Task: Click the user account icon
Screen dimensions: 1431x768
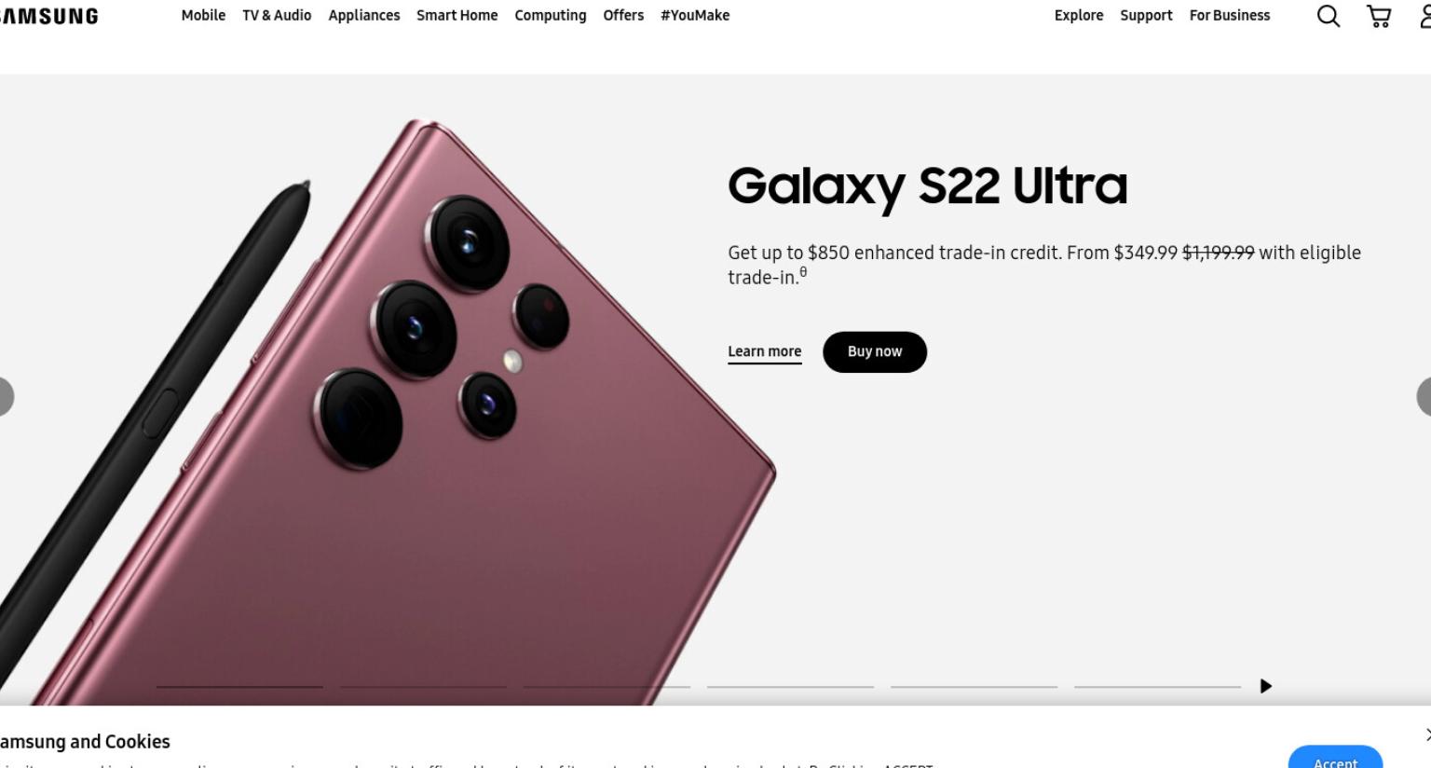Action: [1425, 16]
